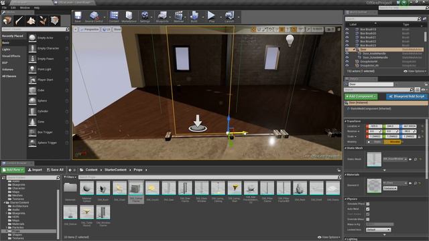
Task: Click the Search Classes input field
Action: 36,29
